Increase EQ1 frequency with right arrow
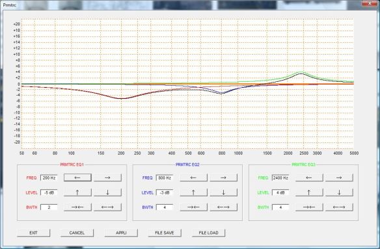Screen dimensions: 380x249 click(x=107, y=177)
